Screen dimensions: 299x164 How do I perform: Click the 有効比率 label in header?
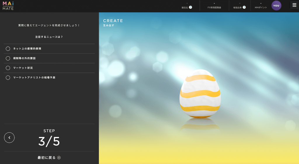238,8
